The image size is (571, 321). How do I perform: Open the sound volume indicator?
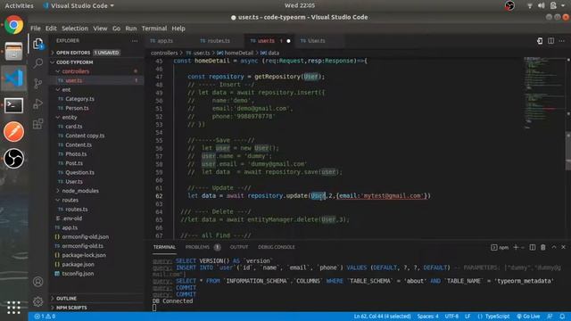pos(542,5)
